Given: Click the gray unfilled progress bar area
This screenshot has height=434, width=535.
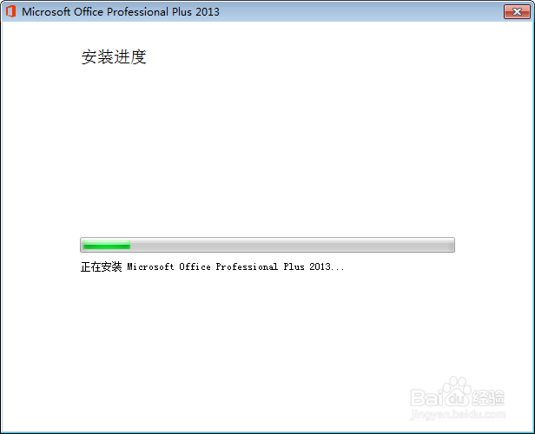Looking at the screenshot, I should pos(292,245).
